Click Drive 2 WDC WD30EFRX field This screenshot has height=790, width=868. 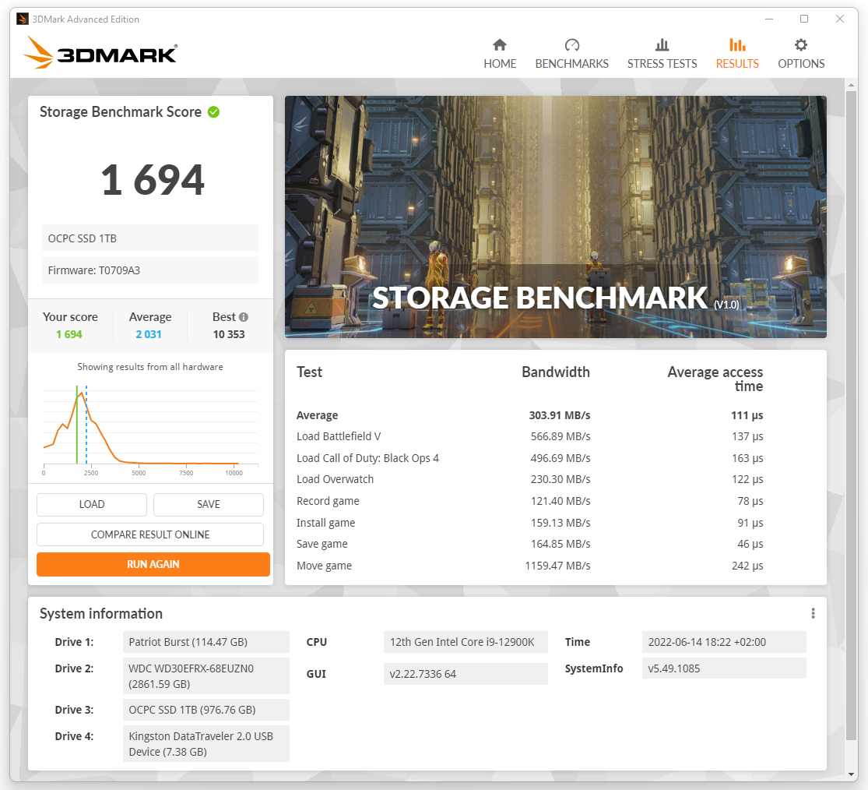[x=206, y=676]
